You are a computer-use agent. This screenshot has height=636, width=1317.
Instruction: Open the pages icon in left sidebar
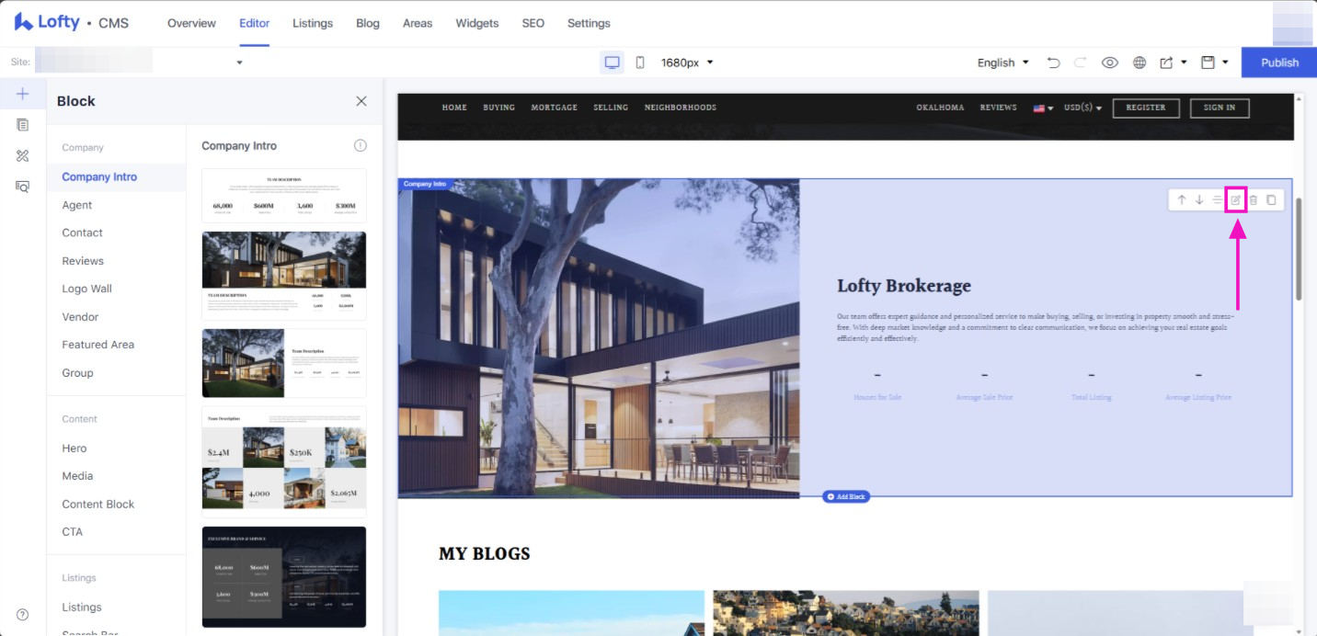pos(23,124)
